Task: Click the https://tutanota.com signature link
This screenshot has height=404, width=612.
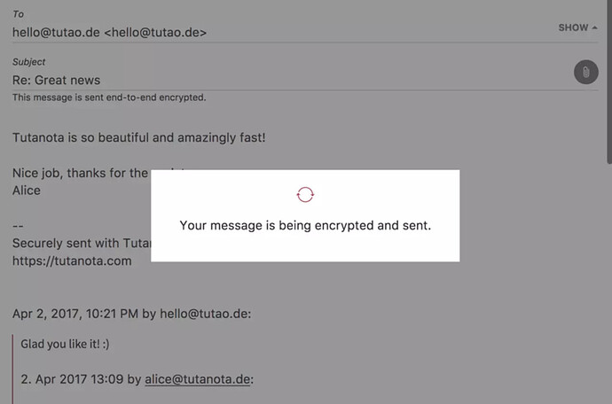Action: coord(72,260)
